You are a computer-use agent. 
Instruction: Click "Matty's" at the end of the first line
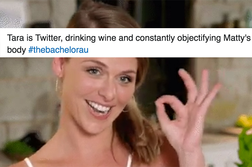pos(237,38)
